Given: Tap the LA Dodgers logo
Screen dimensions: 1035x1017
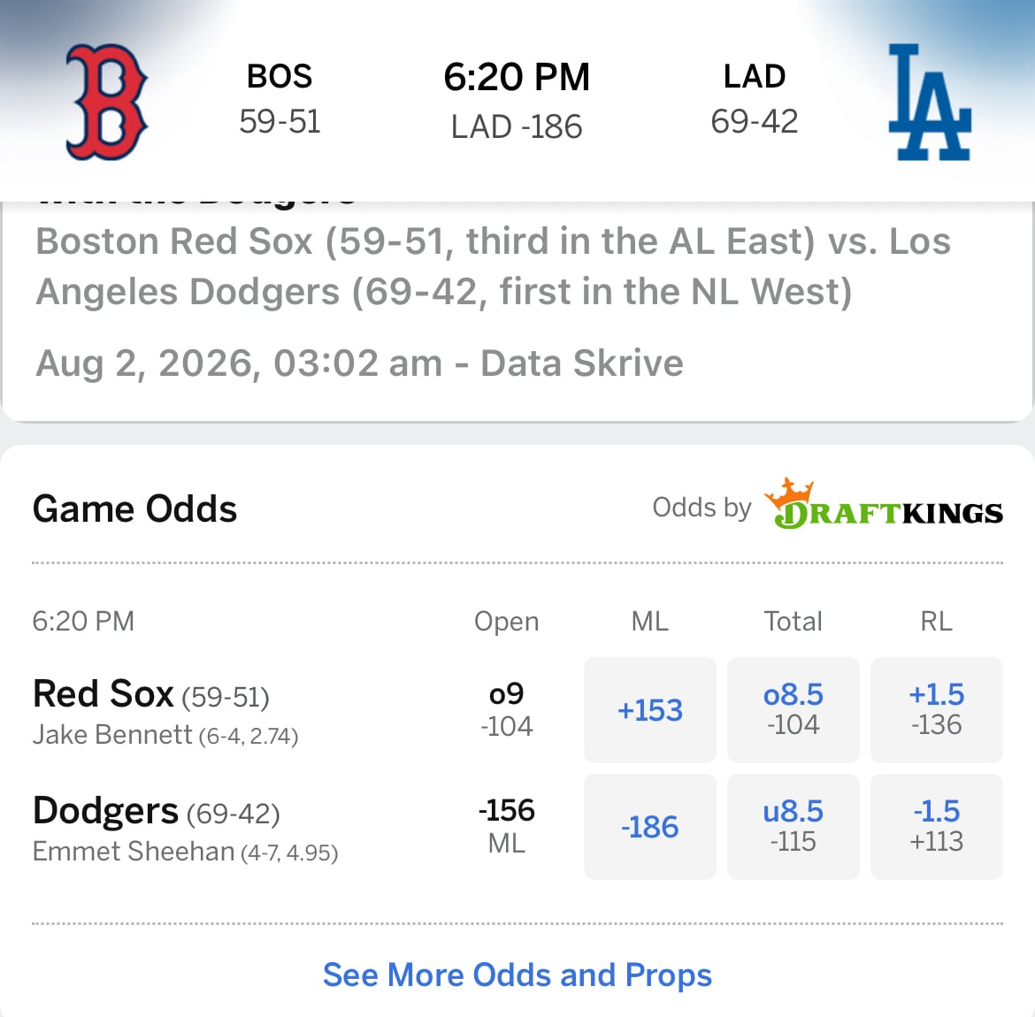Looking at the screenshot, I should coord(930,103).
